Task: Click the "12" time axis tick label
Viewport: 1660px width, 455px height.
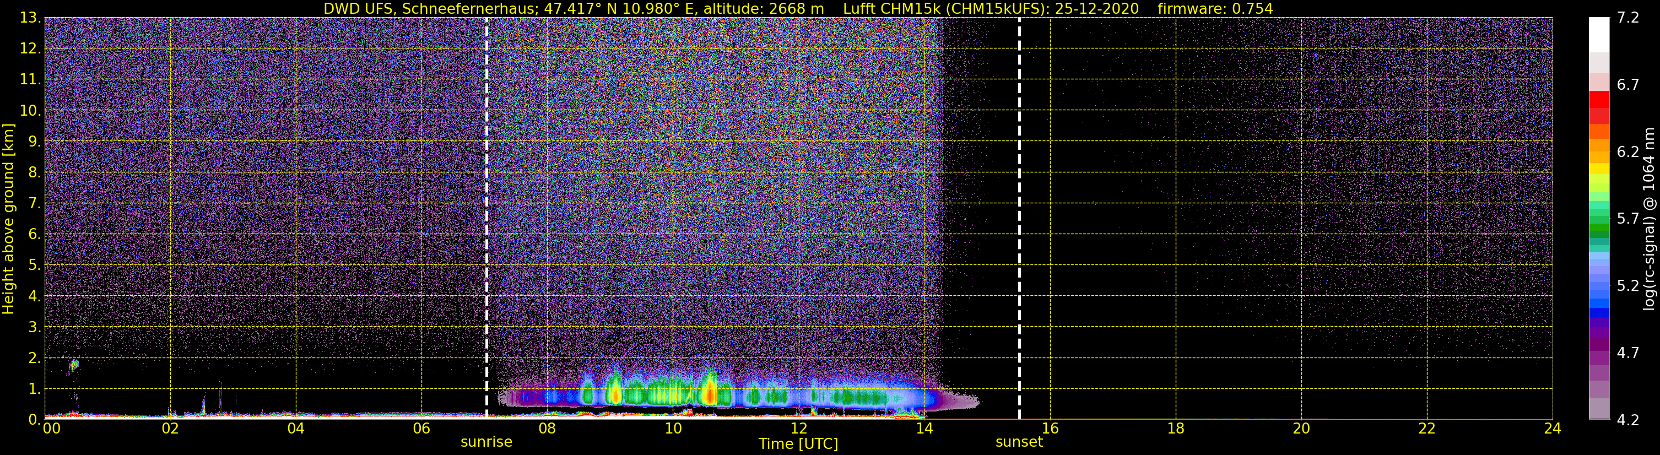Action: 798,429
